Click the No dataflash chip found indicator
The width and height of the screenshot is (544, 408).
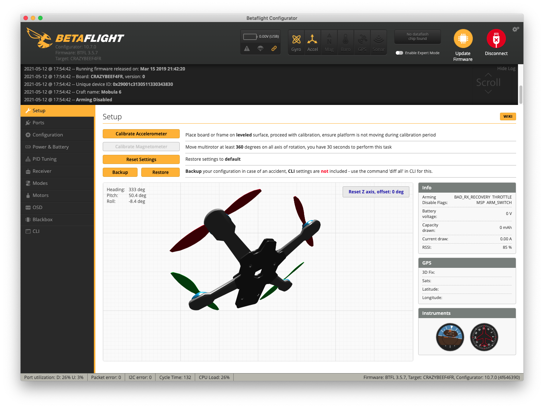click(418, 37)
